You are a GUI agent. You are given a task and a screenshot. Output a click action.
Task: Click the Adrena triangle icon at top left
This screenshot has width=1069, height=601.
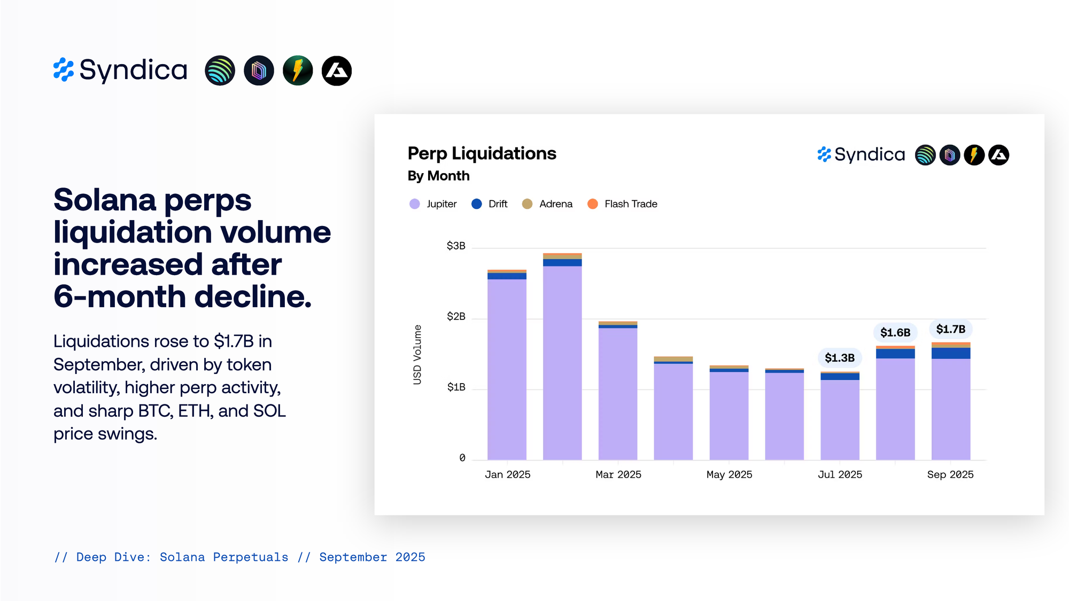(337, 71)
